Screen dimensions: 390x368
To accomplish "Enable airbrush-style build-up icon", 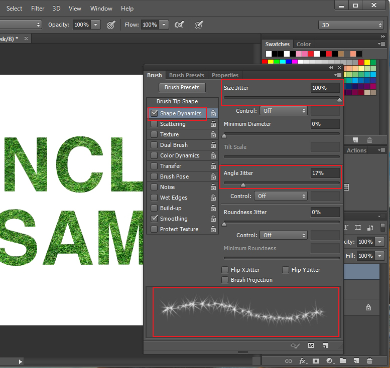I will 179,25.
